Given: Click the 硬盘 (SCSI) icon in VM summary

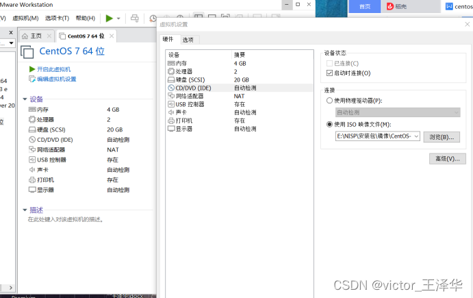Looking at the screenshot, I should coord(32,129).
